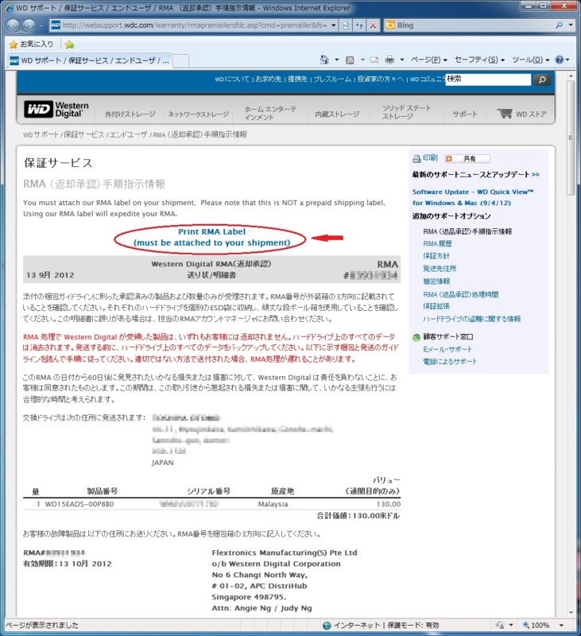This screenshot has width=581, height=636.
Task: Expand the feeds dropdown arrow
Action: pyautogui.click(x=362, y=60)
